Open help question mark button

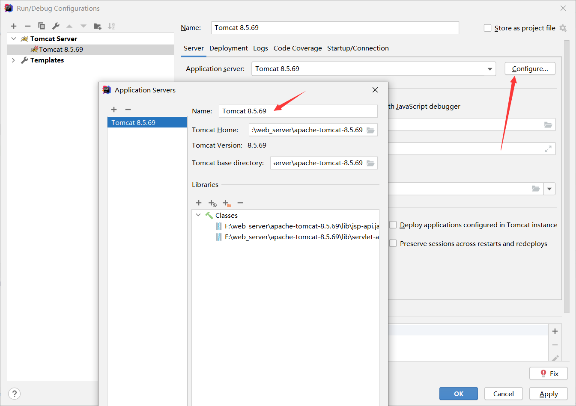15,394
